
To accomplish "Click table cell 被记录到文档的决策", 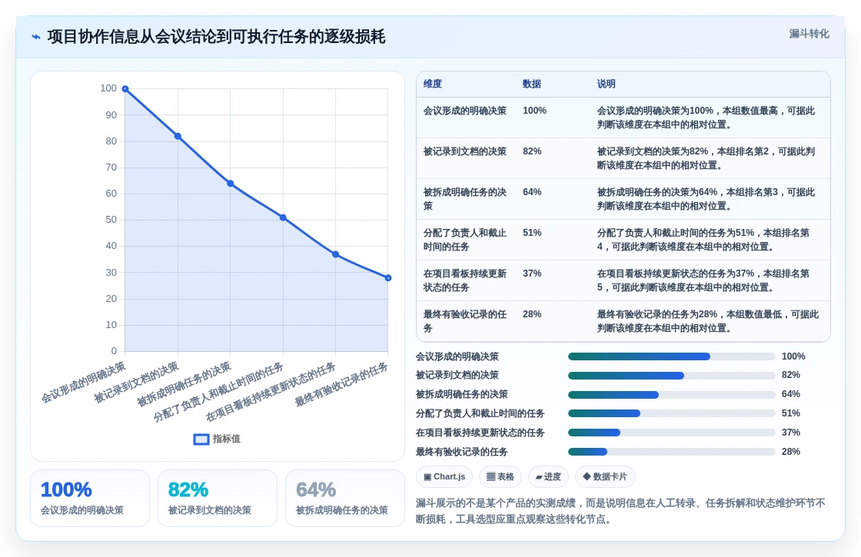I will point(465,151).
